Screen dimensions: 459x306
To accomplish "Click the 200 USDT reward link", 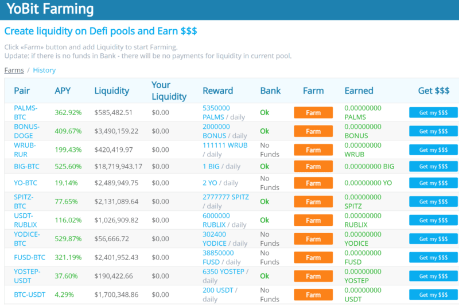I will [x=218, y=290].
